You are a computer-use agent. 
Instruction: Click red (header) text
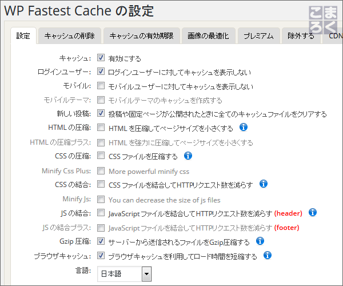pyautogui.click(x=288, y=213)
